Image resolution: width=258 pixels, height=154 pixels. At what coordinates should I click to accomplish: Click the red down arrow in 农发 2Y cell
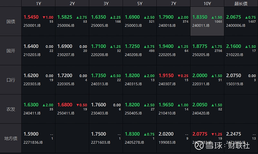point(78,105)
